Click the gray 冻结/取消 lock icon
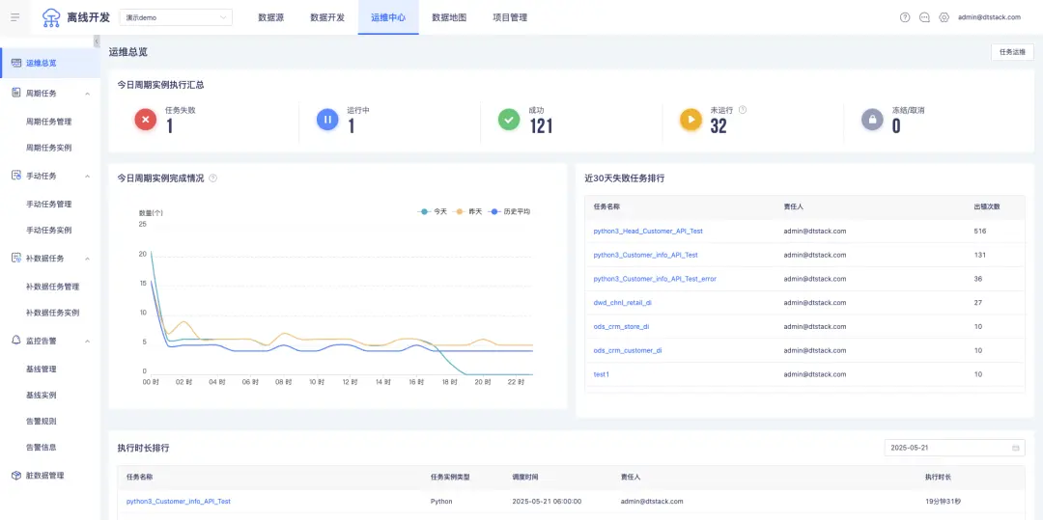 [x=872, y=120]
